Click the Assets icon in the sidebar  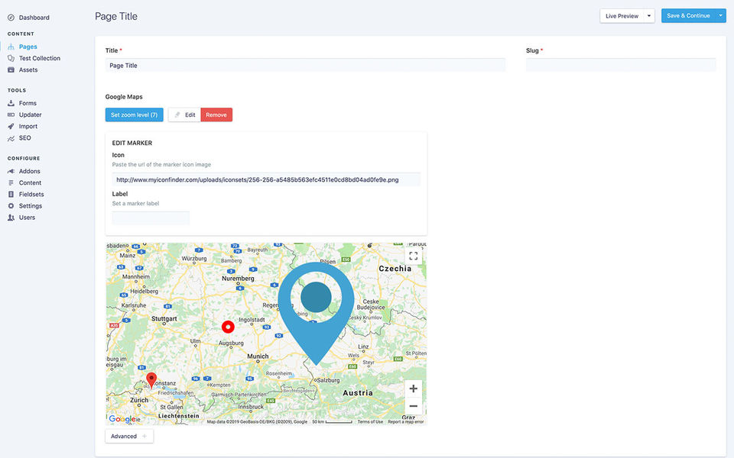pyautogui.click(x=11, y=70)
